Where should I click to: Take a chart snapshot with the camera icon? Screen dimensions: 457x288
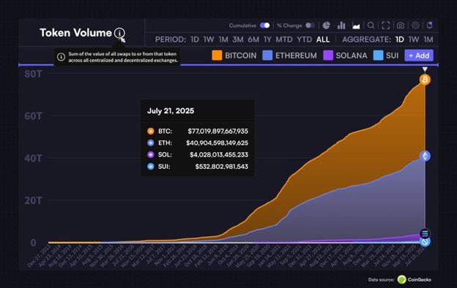point(401,26)
